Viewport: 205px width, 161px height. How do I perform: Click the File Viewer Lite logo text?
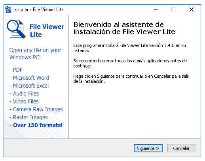[47, 30]
